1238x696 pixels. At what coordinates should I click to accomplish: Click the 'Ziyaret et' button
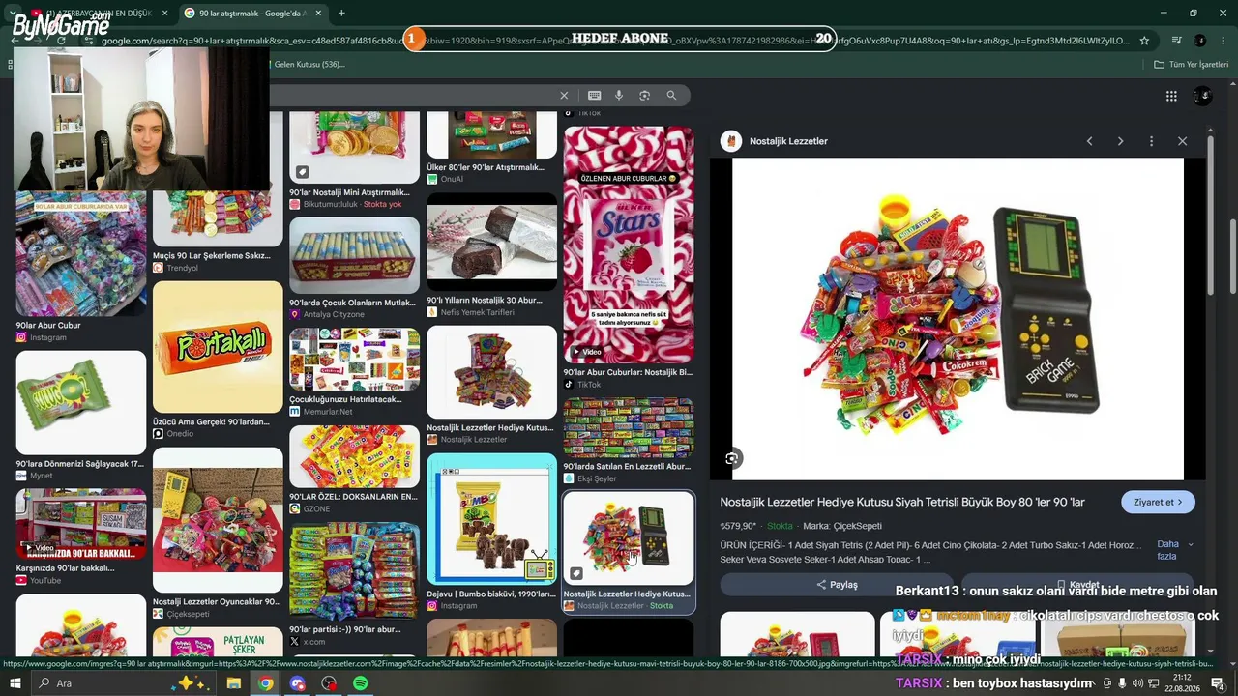(x=1158, y=503)
